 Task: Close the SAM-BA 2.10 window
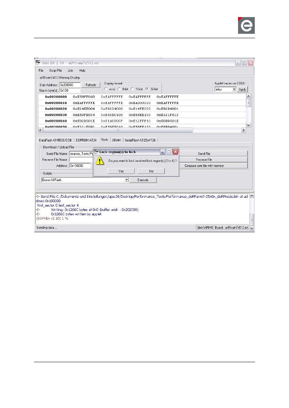pyautogui.click(x=251, y=63)
